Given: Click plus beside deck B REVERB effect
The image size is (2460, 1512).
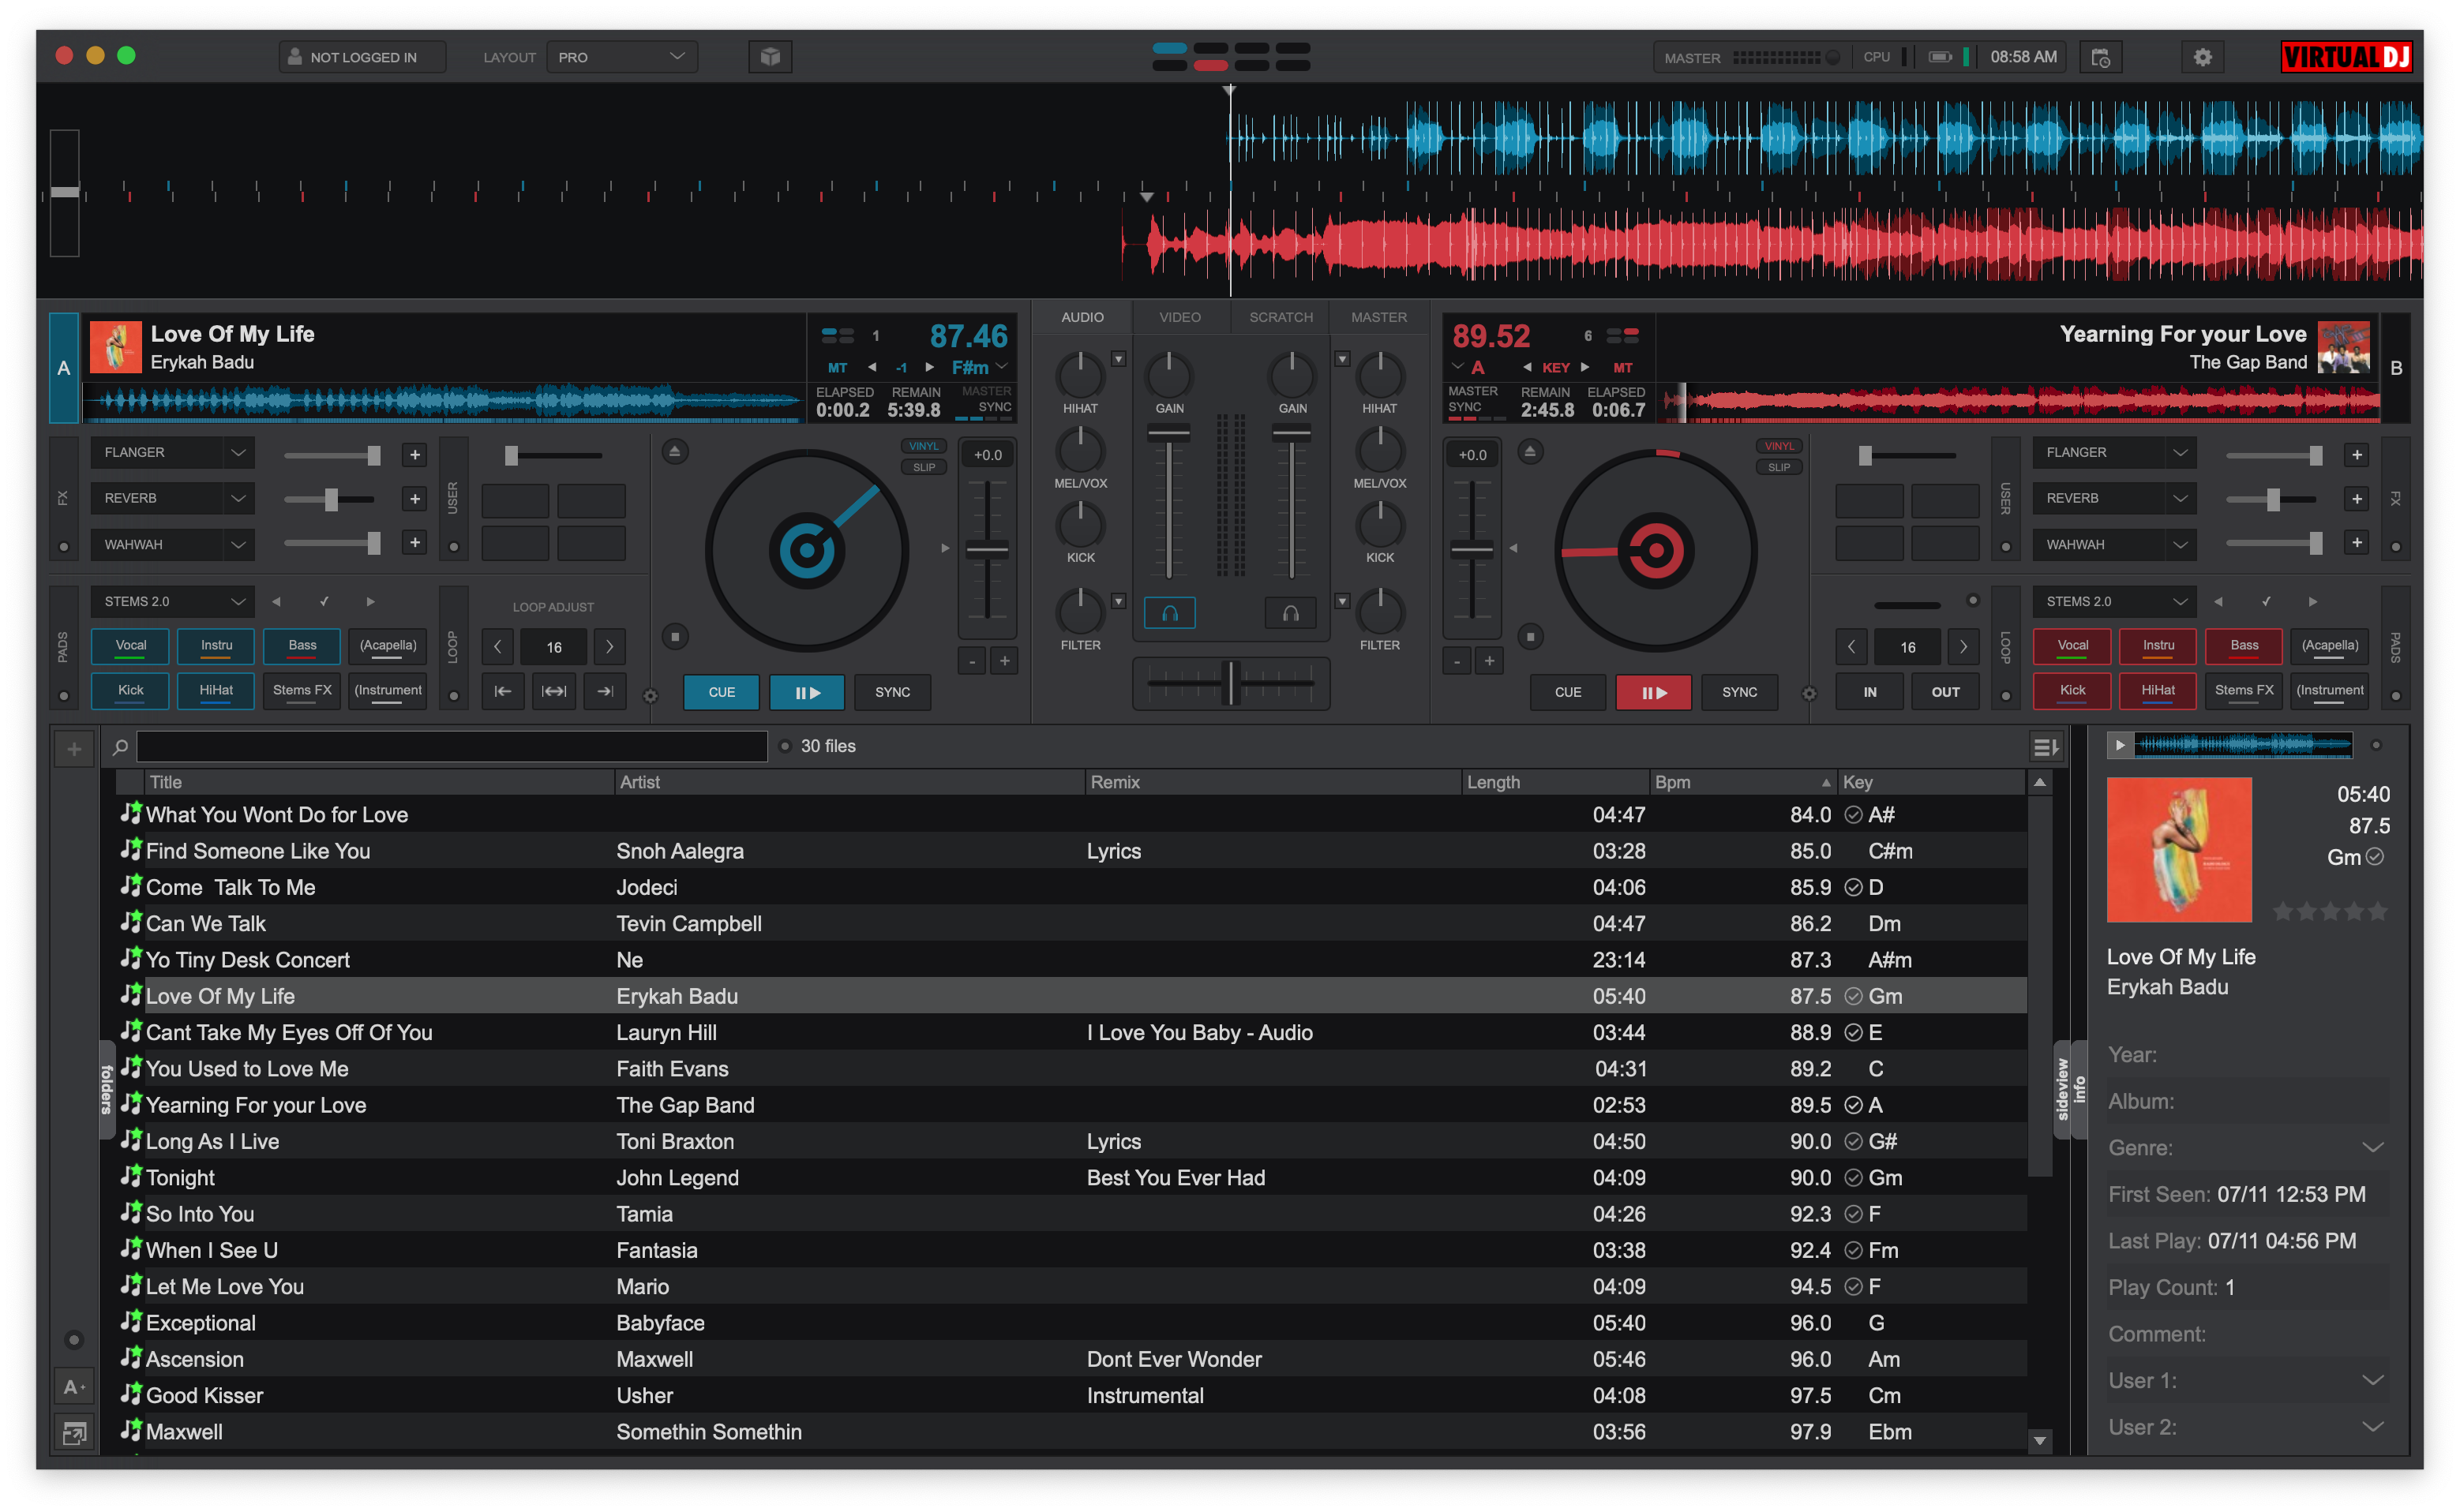Looking at the screenshot, I should (x=2356, y=498).
